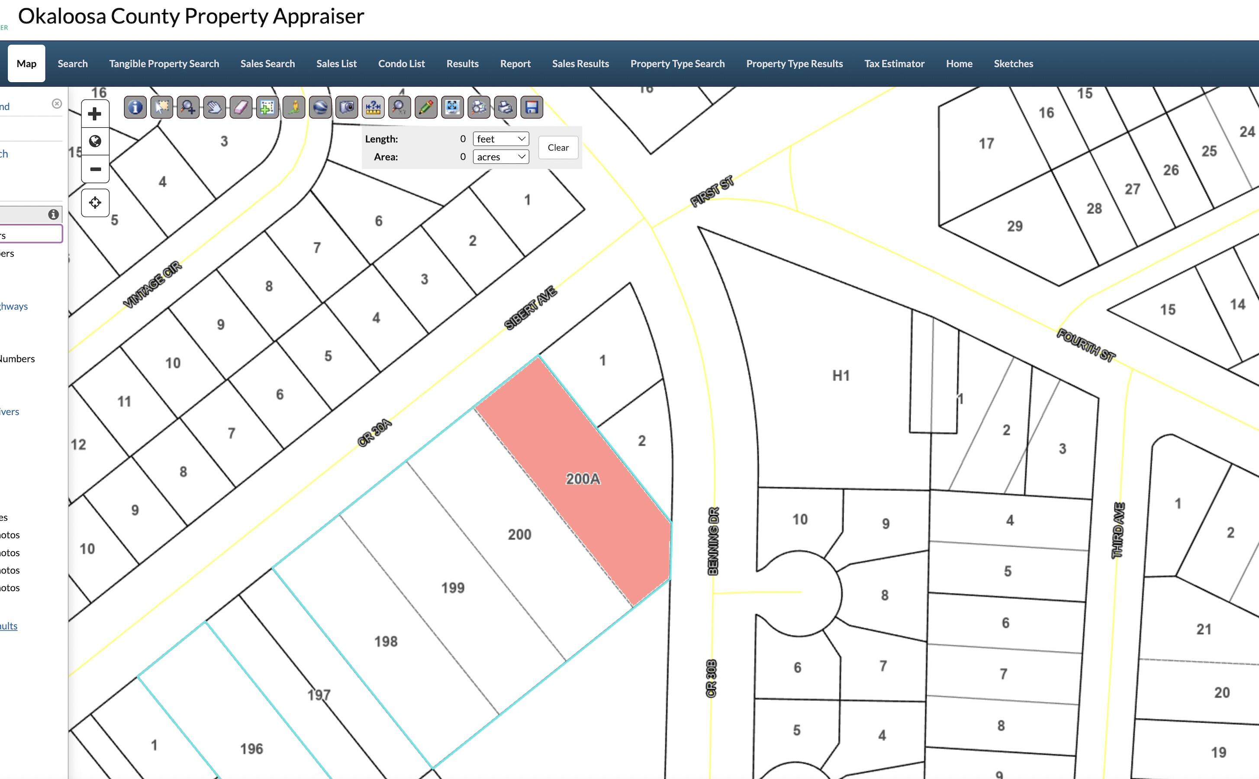Click the Google Earth globe tool
Screen dimensions: 1259x779
pos(320,107)
